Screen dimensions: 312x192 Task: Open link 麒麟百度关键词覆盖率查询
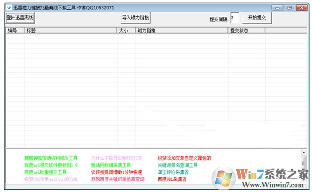(x=118, y=179)
